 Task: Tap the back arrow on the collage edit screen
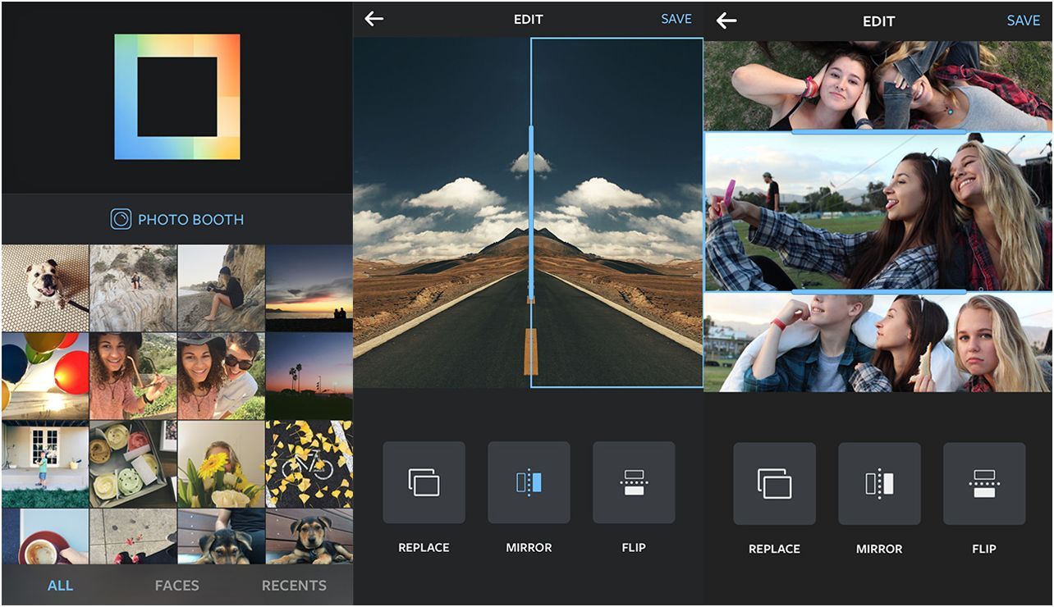726,21
